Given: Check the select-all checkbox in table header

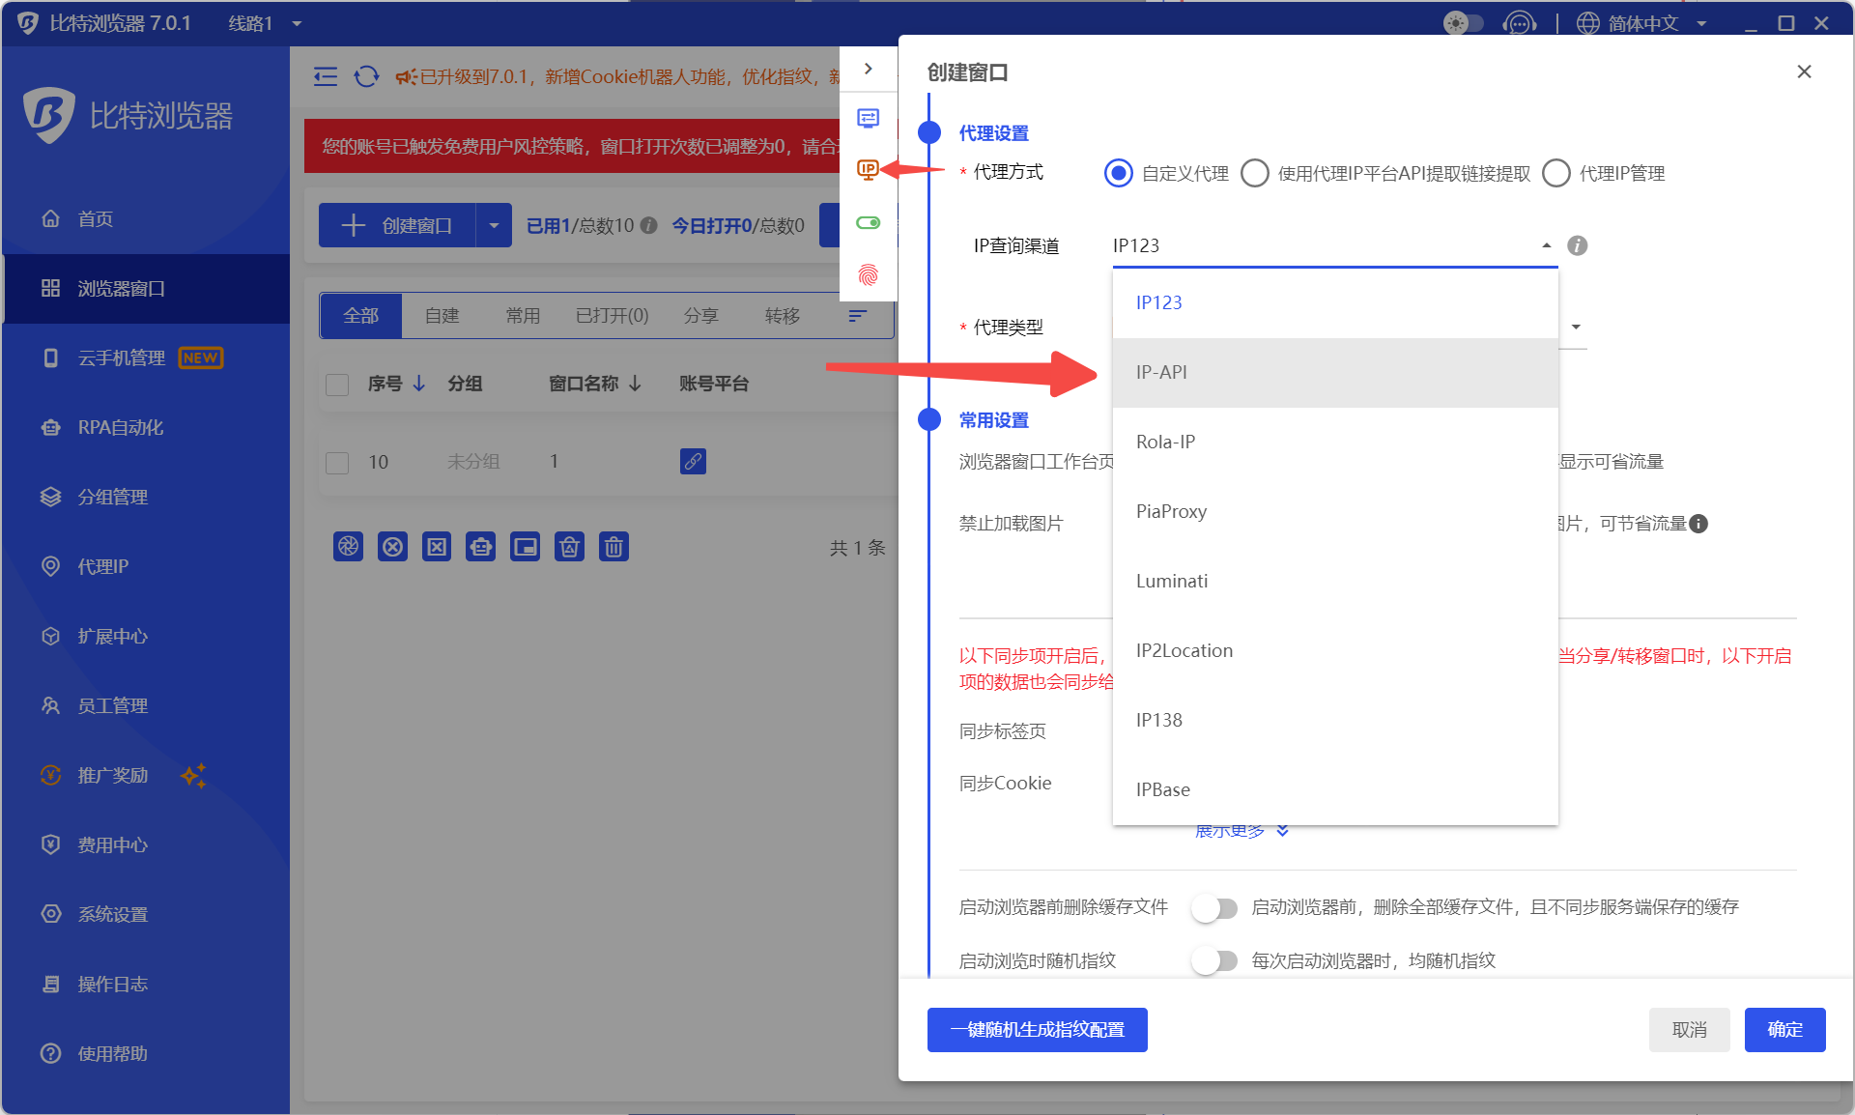Looking at the screenshot, I should tap(337, 385).
